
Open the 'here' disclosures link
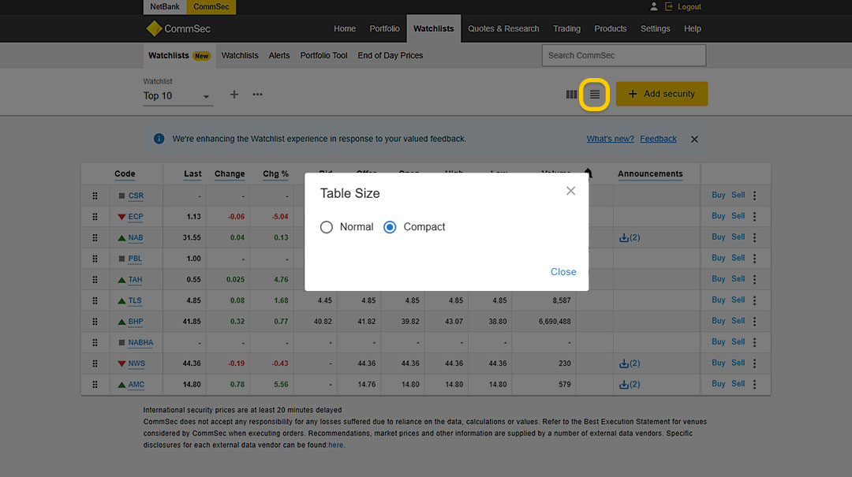tap(336, 445)
